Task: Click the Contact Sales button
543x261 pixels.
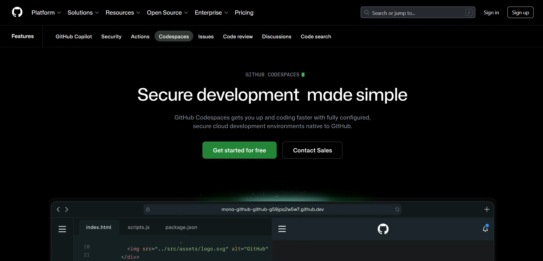Action: click(312, 150)
